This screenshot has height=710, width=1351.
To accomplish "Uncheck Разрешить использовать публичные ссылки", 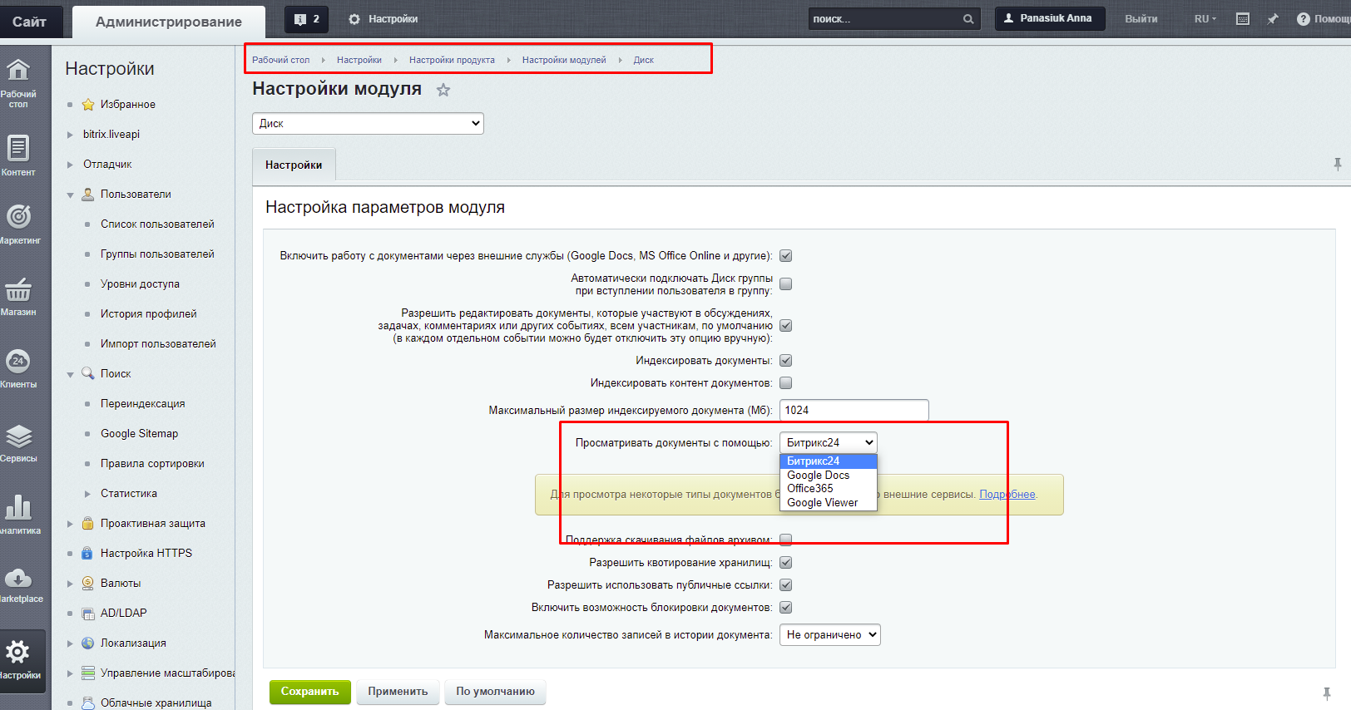I will tap(785, 585).
